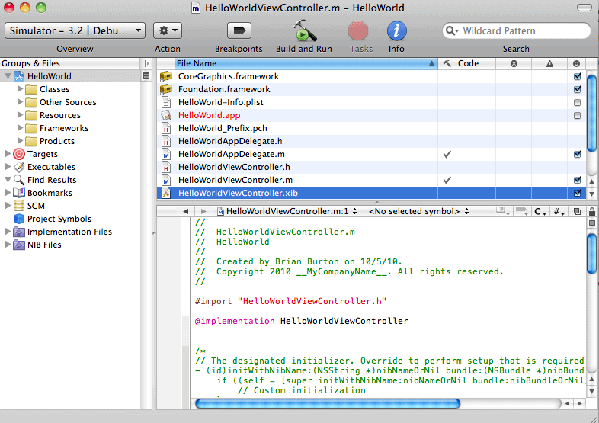Go back in editor history arrow
The height and width of the screenshot is (423, 599).
point(186,211)
